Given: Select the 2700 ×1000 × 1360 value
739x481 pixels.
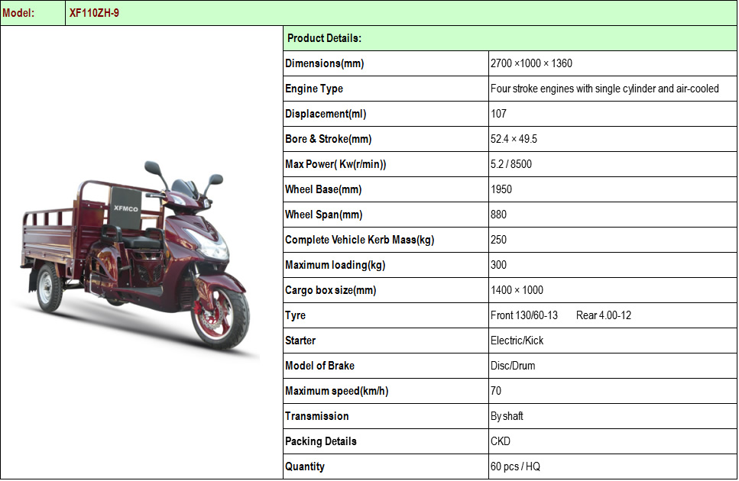Looking at the screenshot, I should [x=531, y=63].
